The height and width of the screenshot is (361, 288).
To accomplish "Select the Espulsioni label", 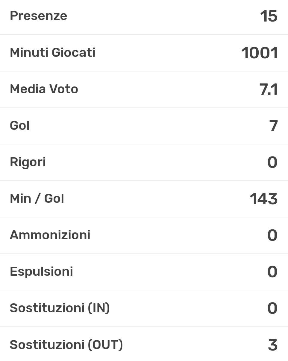I will pyautogui.click(x=41, y=272).
